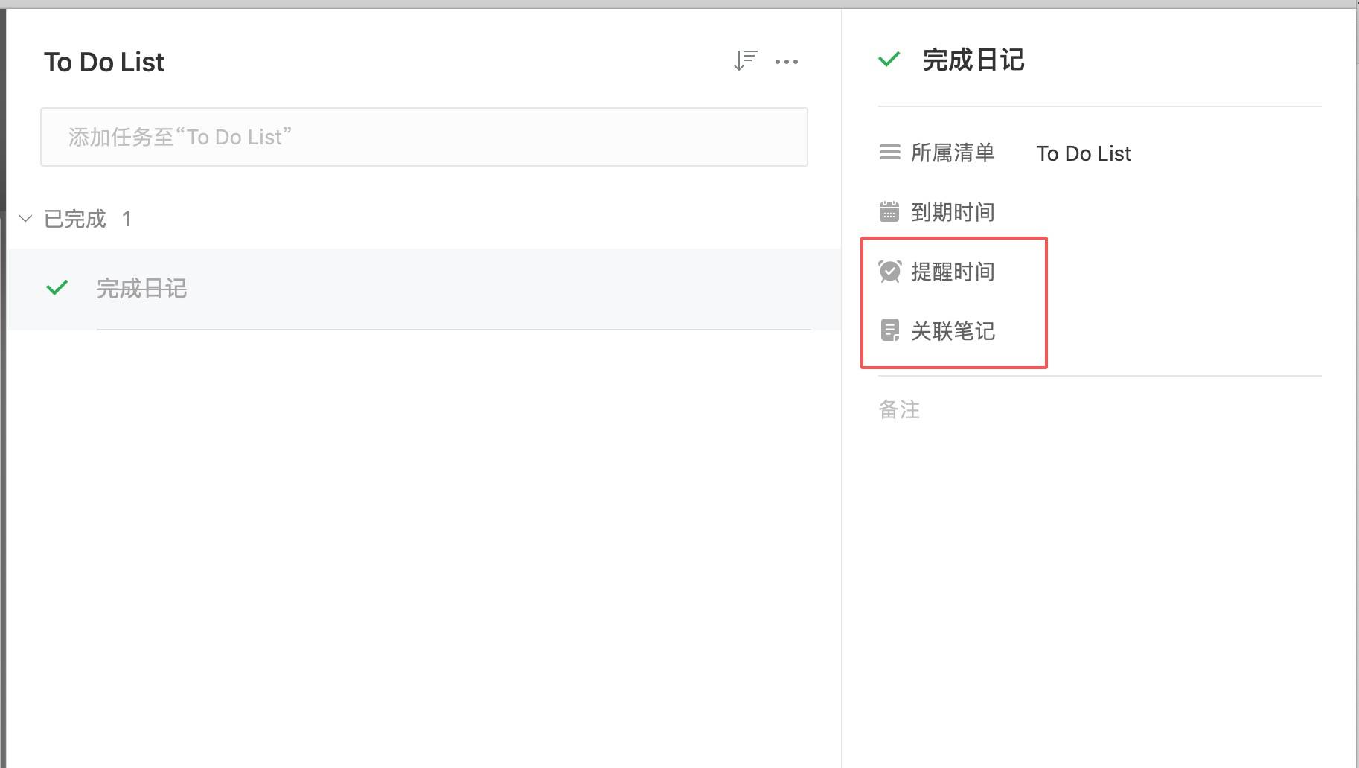Toggle the completed checkmark in detail panel
Viewport: 1359px width, 768px height.
[x=889, y=60]
